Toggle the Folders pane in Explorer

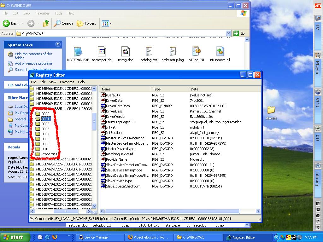point(86,23)
